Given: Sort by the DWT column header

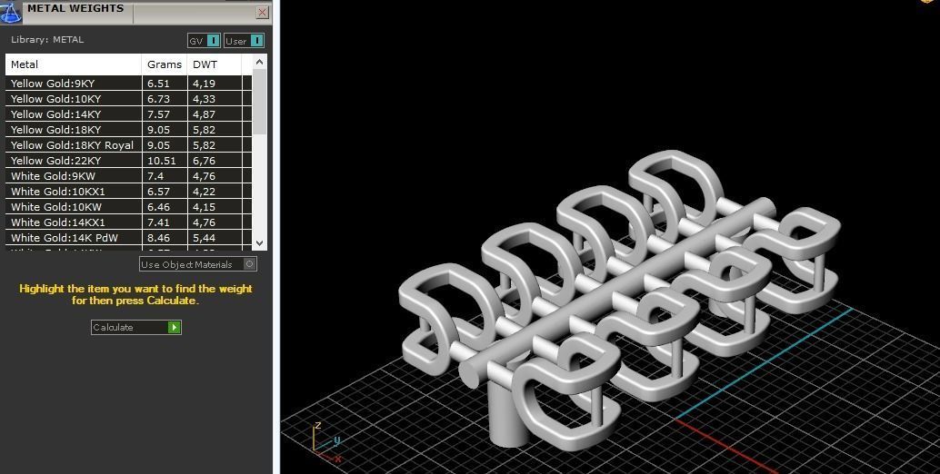Looking at the screenshot, I should pyautogui.click(x=214, y=64).
